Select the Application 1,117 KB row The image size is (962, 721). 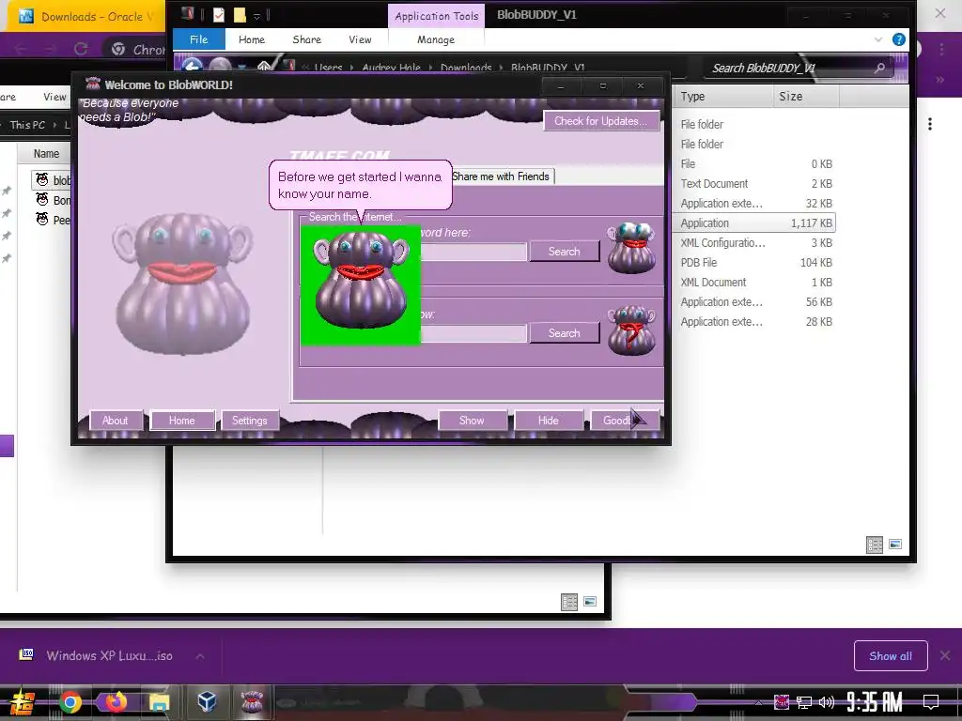[756, 223]
